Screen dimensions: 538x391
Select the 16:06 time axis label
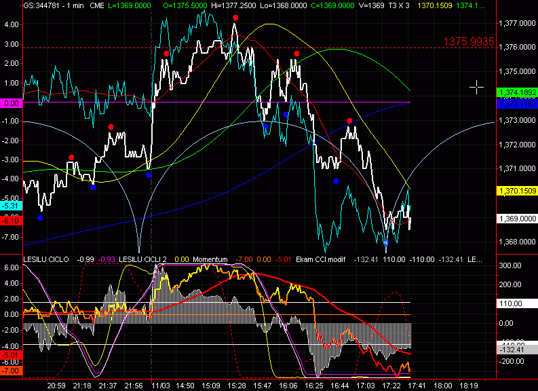click(288, 386)
